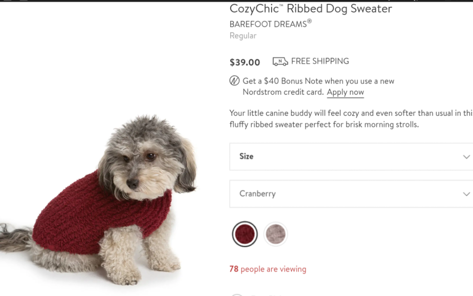The width and height of the screenshot is (473, 296).
Task: Click the CozyChic Ribbed Dog Sweater title
Action: (310, 9)
